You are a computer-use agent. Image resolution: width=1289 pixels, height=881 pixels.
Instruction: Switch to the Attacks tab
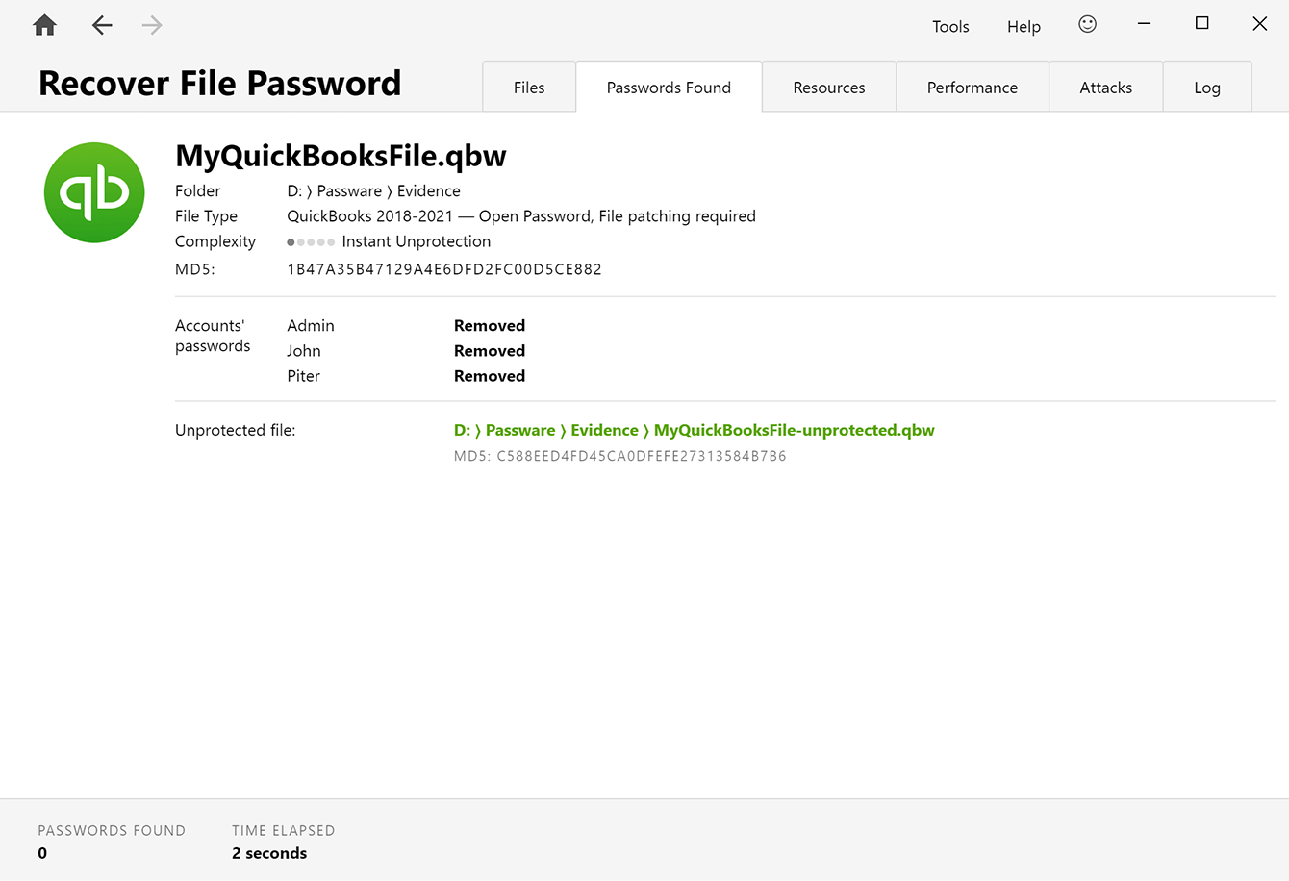[x=1106, y=87]
